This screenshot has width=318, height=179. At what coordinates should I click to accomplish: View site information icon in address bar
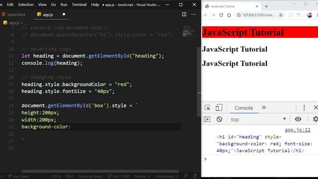239,15
